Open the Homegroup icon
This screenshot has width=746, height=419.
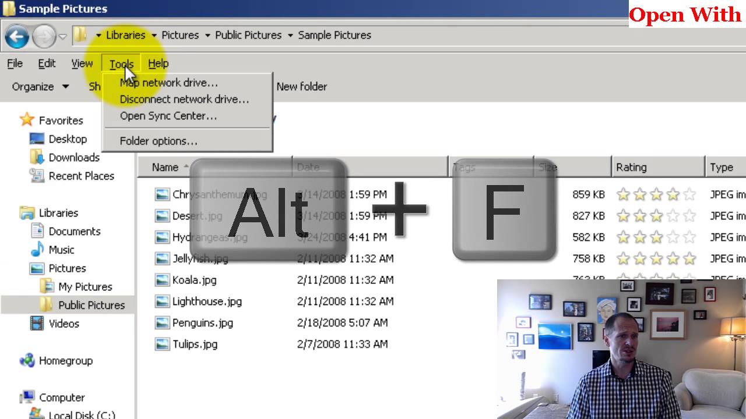pyautogui.click(x=27, y=361)
